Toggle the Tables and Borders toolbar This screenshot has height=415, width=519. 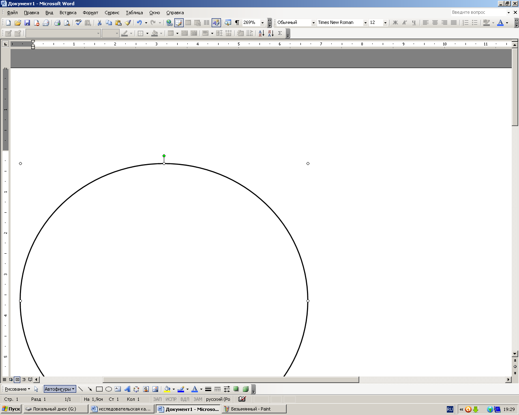click(179, 23)
